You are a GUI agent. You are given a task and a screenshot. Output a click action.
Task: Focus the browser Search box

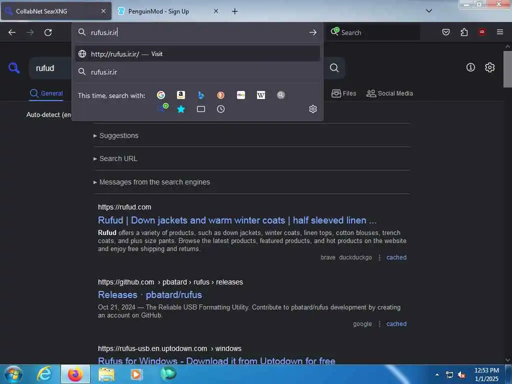tap(373, 32)
